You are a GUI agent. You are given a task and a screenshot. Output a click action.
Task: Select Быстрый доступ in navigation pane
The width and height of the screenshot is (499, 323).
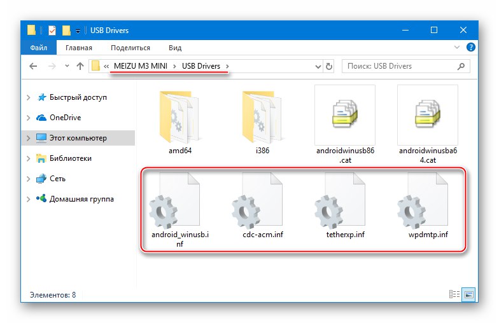tap(78, 97)
